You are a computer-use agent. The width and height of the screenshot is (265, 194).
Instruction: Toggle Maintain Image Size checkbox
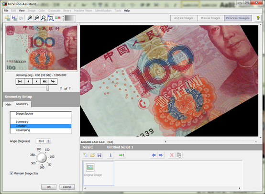click(11, 173)
